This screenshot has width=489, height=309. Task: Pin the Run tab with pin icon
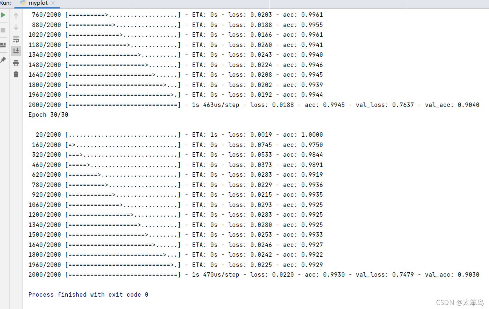pyautogui.click(x=3, y=60)
